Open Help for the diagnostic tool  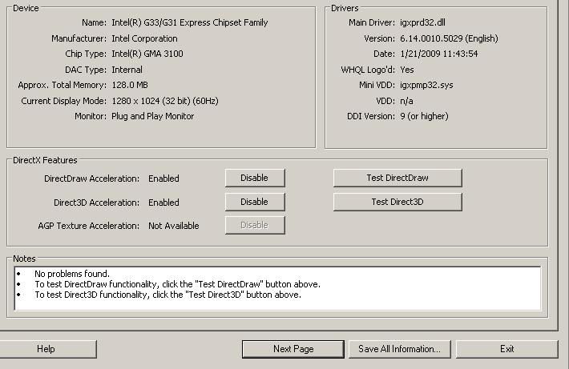coord(46,349)
